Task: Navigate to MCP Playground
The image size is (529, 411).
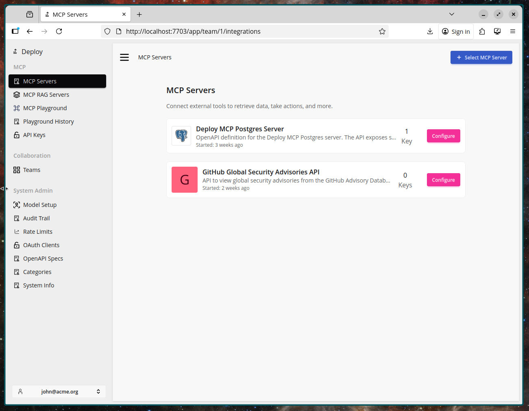Action: tap(45, 108)
